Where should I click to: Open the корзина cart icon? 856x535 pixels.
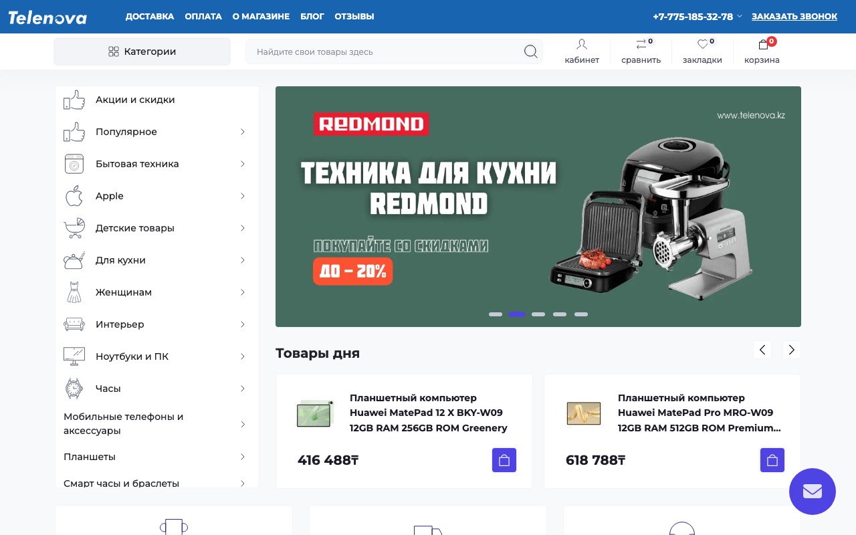[x=763, y=45]
